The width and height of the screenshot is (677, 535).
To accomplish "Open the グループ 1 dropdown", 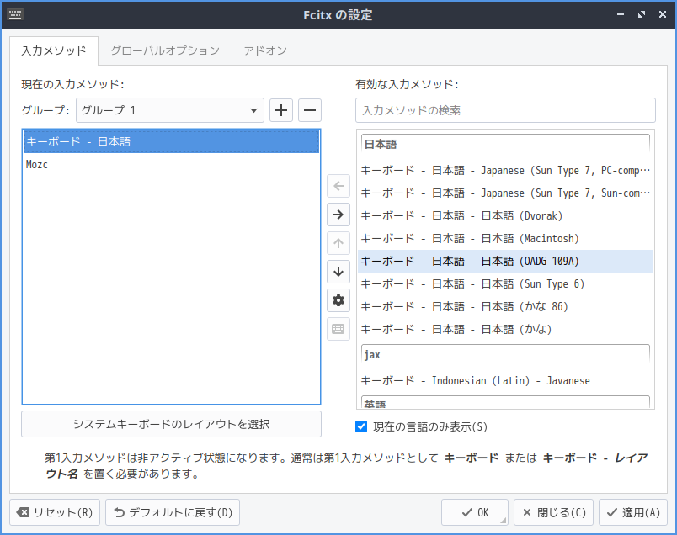I will [x=168, y=110].
